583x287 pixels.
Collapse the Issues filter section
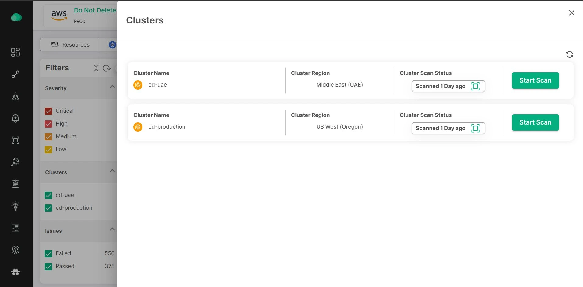pos(112,229)
